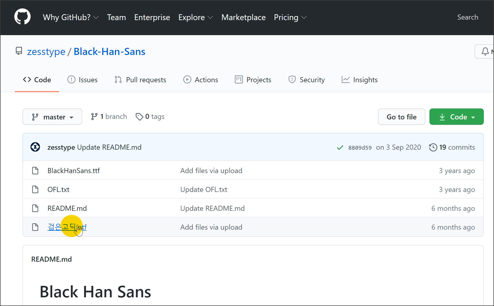Open the zesstype owner profile link

tap(46, 51)
